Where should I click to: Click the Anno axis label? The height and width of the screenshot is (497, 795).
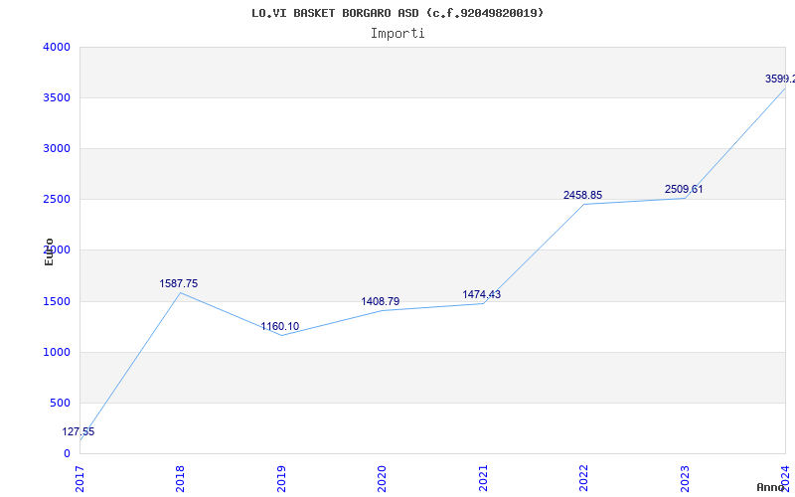(x=771, y=487)
